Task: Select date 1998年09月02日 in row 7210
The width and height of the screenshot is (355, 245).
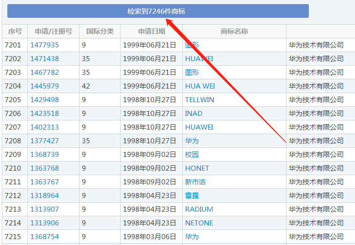Action: pyautogui.click(x=149, y=168)
